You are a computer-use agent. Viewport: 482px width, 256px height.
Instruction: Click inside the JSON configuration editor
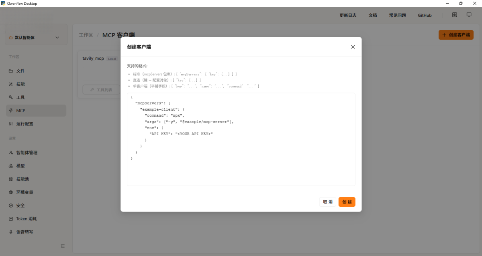[x=241, y=139]
